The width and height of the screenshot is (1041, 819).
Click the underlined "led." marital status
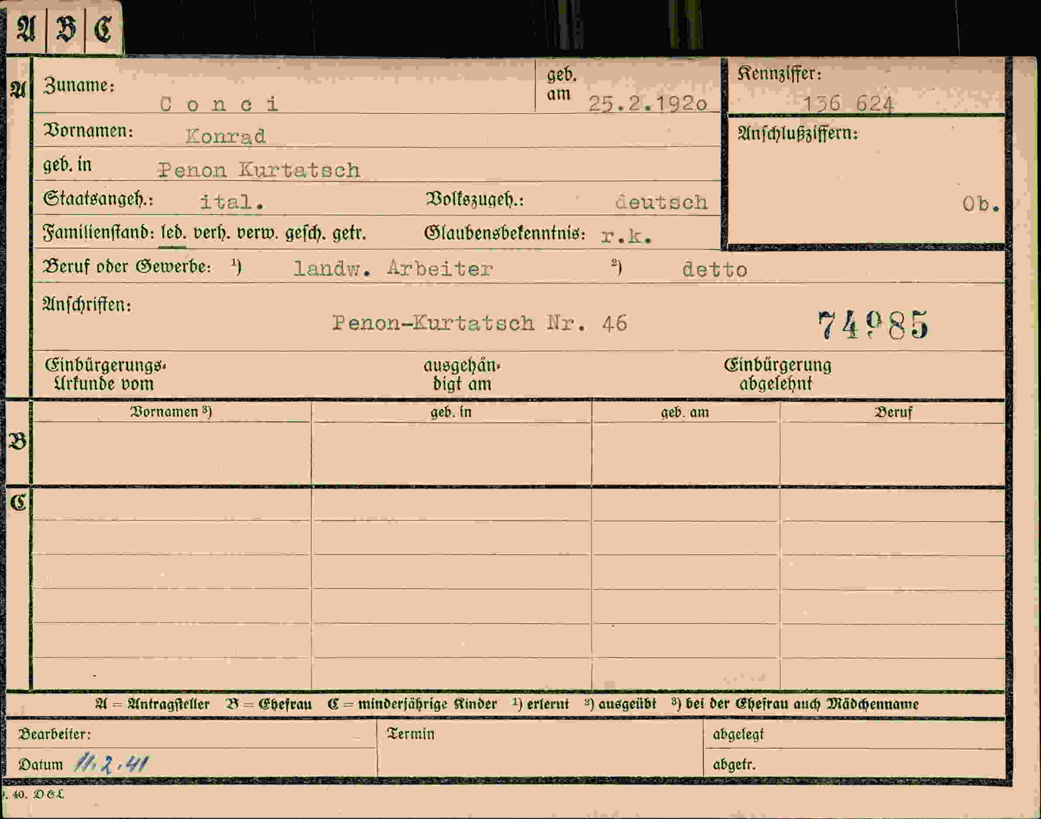174,234
